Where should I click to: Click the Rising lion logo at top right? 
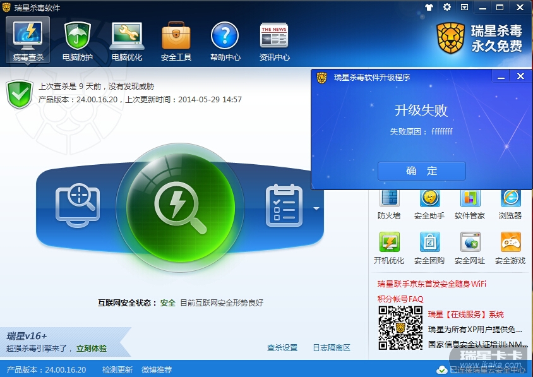coord(451,38)
